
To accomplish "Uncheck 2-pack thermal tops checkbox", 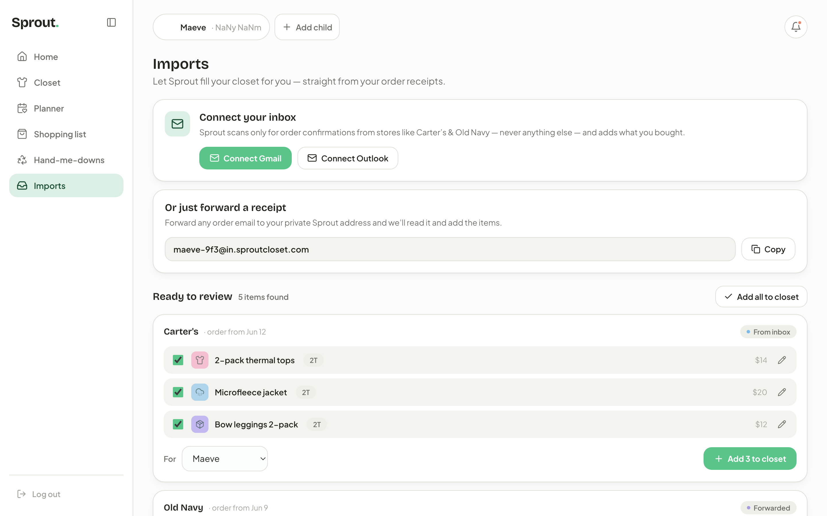I will pyautogui.click(x=178, y=360).
